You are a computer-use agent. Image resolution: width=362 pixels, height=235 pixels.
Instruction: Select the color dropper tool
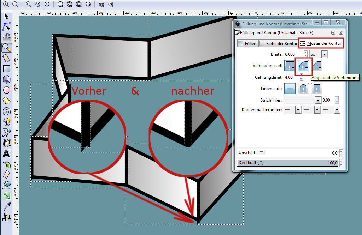7,206
